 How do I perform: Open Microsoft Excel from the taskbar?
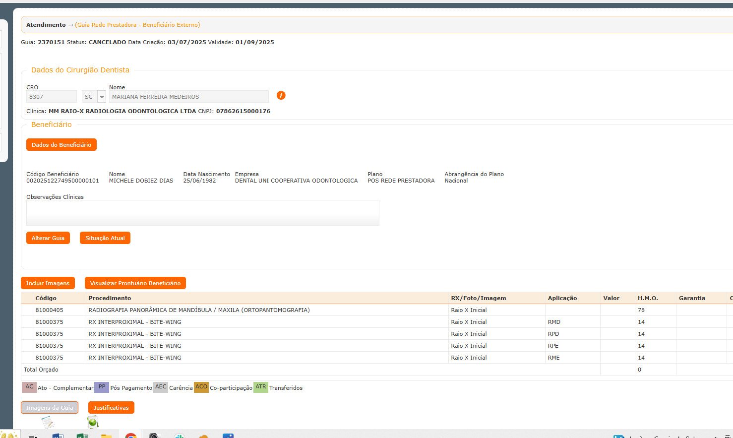point(82,436)
